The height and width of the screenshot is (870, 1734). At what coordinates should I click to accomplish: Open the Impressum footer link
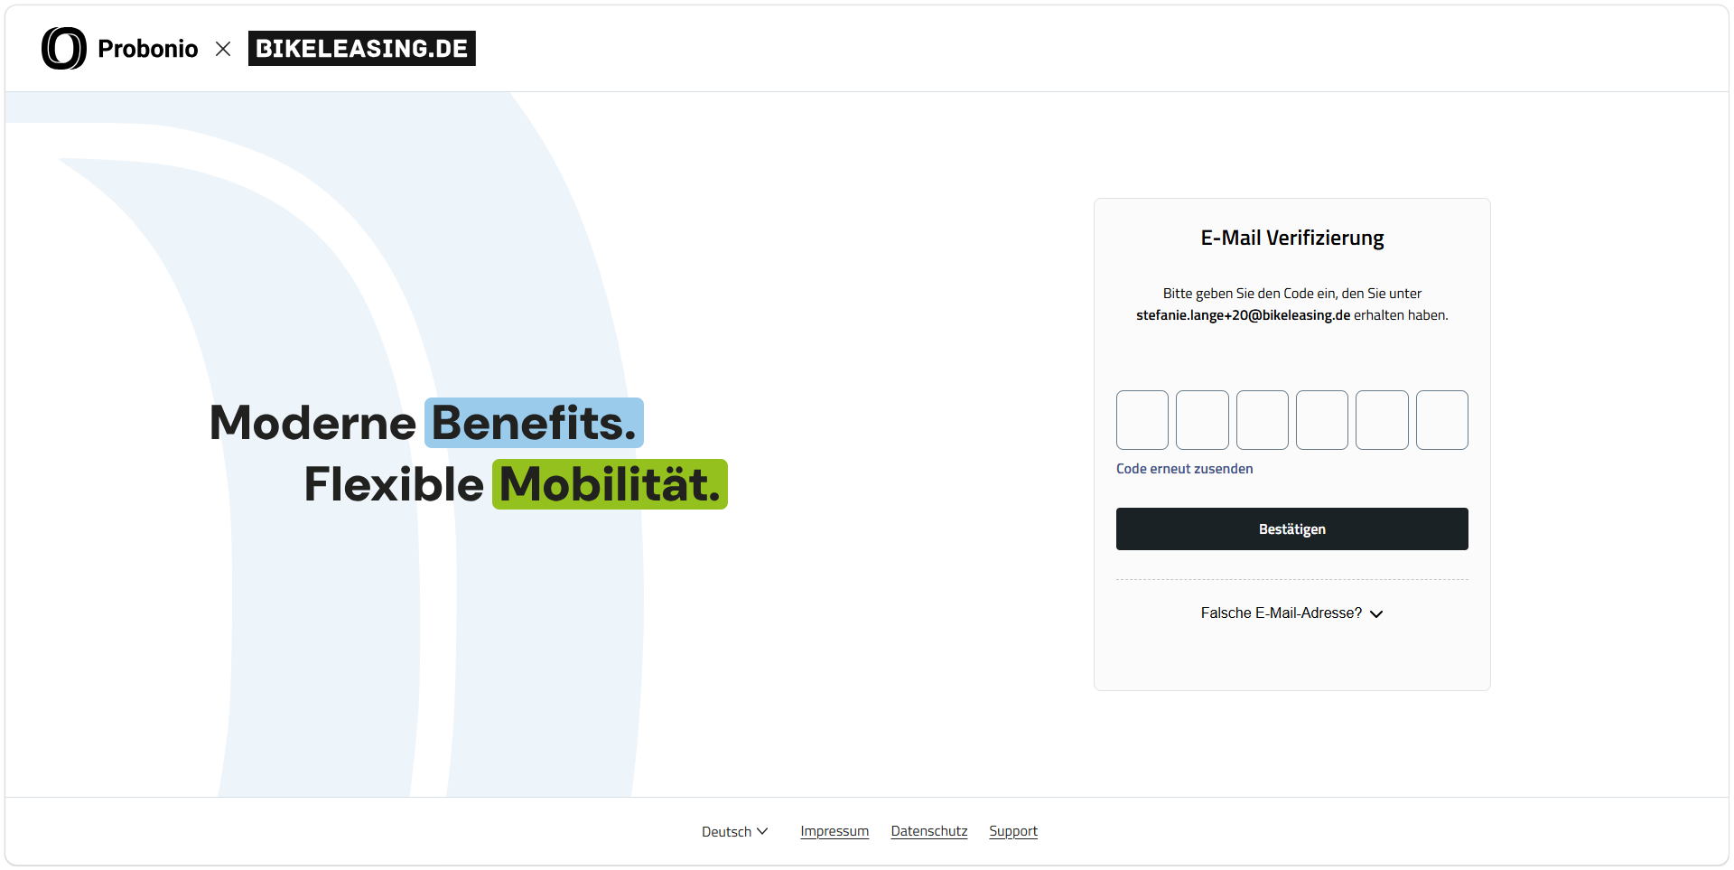click(x=834, y=831)
